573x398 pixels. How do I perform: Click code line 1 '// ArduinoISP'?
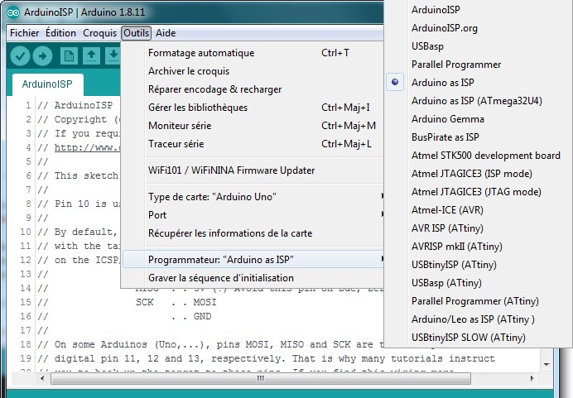(x=75, y=106)
